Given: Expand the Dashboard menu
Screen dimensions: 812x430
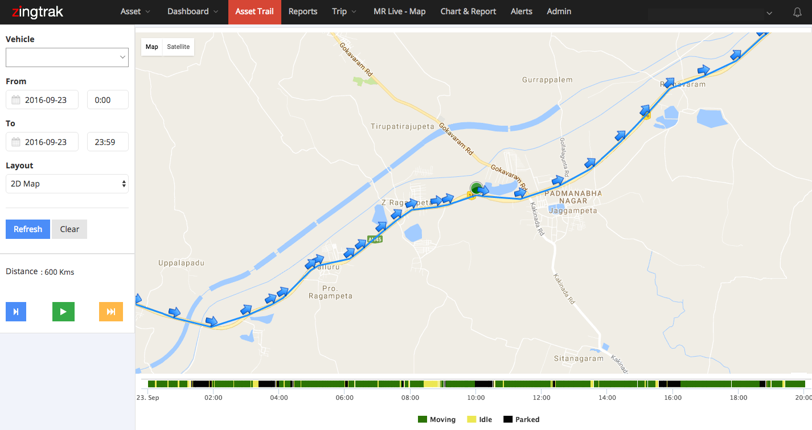Looking at the screenshot, I should click(192, 11).
